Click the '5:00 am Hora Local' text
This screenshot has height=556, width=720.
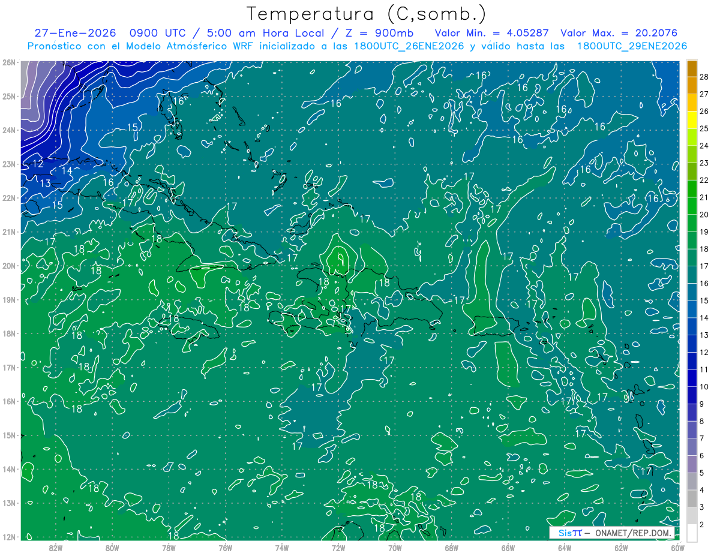coord(266,33)
